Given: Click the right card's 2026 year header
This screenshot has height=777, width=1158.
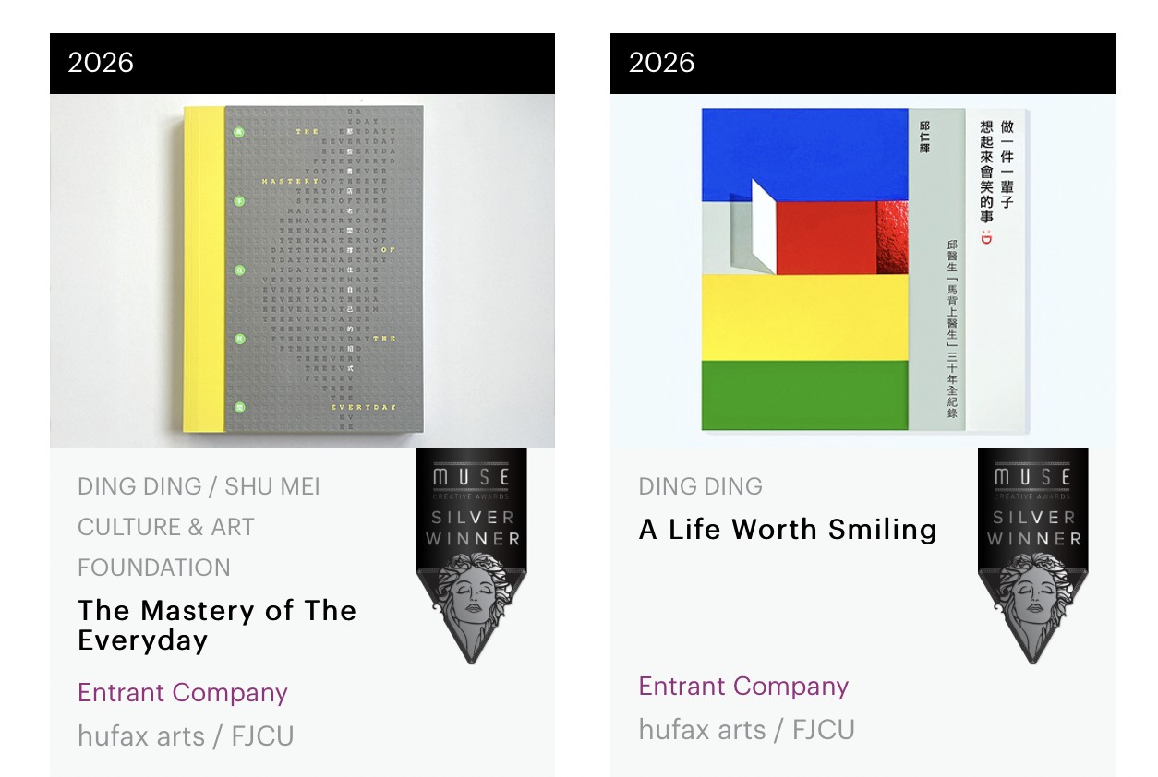Looking at the screenshot, I should click(662, 63).
